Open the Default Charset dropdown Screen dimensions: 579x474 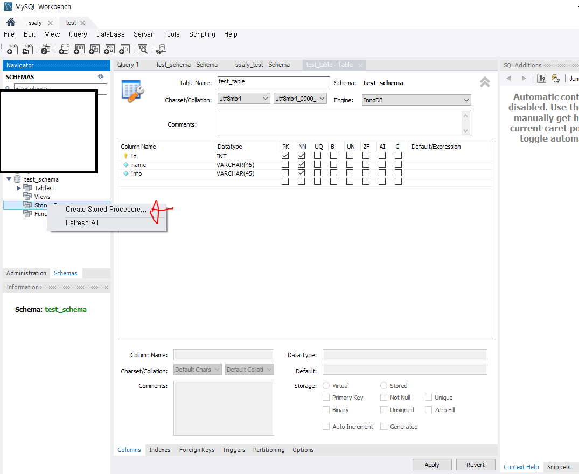tap(198, 370)
